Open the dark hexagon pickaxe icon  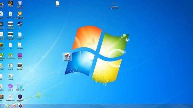20,97
